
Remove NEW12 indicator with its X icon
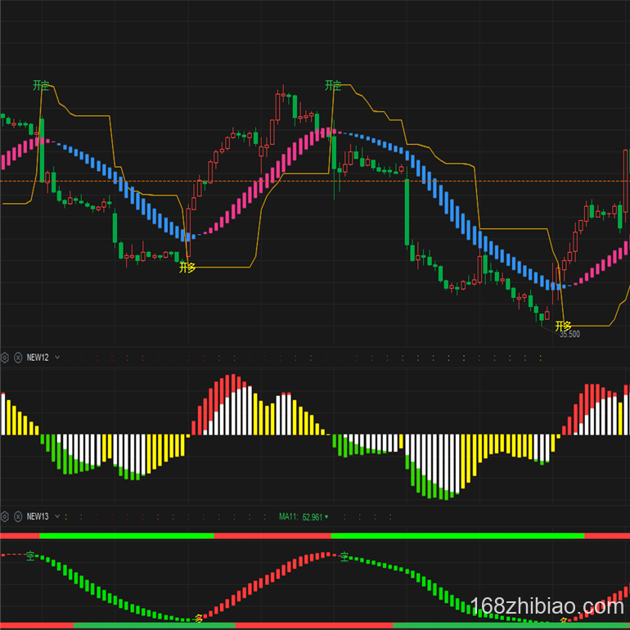pos(18,358)
